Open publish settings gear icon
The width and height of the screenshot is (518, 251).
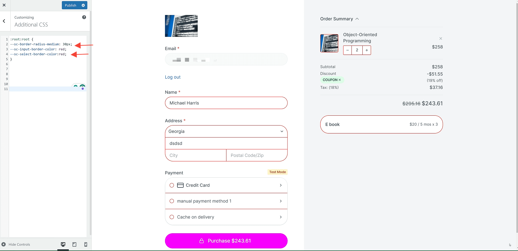click(83, 5)
